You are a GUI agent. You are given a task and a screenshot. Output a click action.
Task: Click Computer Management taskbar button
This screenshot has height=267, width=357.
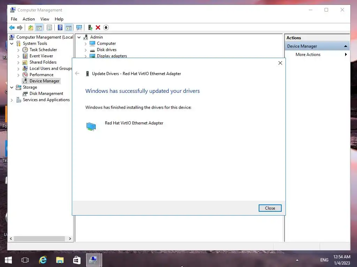tap(93, 260)
